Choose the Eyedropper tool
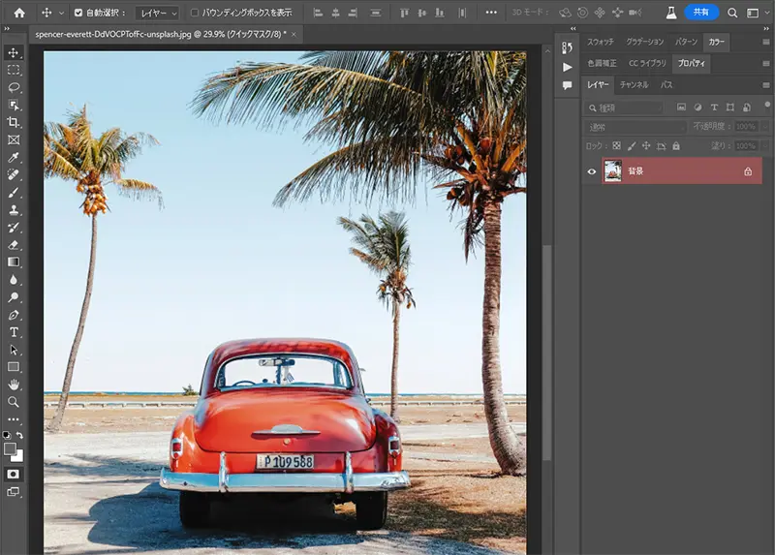This screenshot has height=555, width=775. point(14,157)
